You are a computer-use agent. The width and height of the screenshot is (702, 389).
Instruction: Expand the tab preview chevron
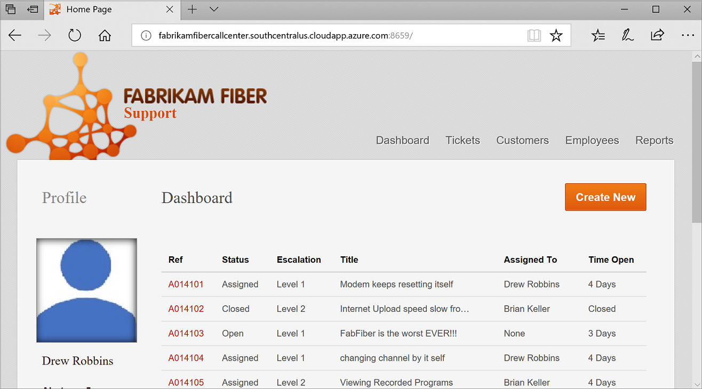(214, 9)
